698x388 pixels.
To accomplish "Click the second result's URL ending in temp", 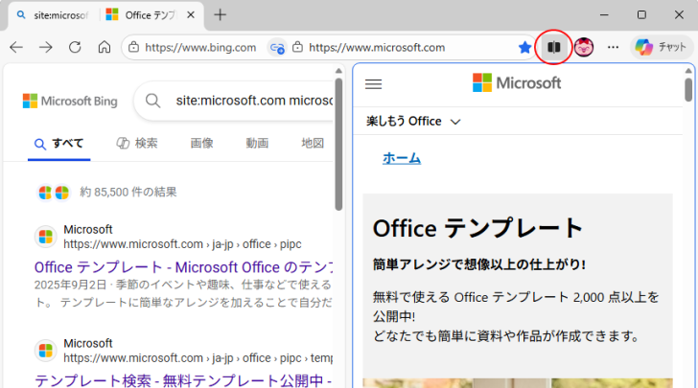I will coord(198,358).
